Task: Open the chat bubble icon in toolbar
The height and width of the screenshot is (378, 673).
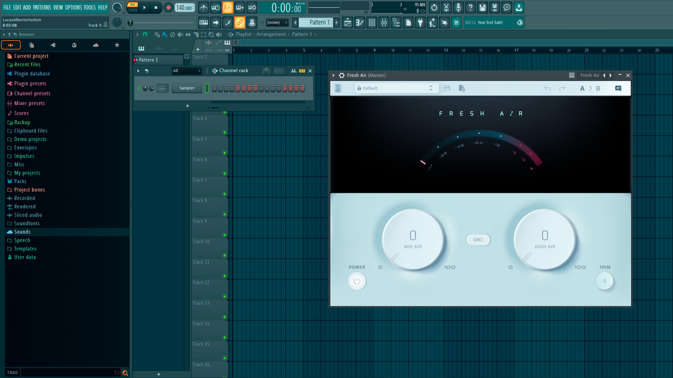Action: point(506,7)
